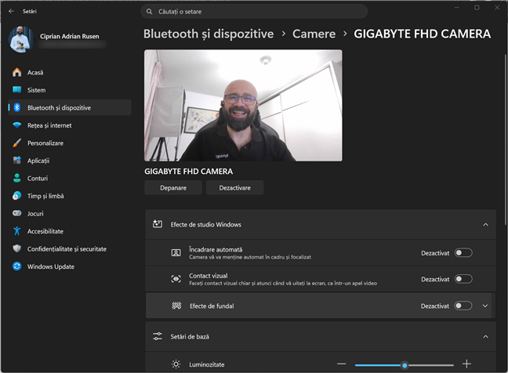Click the Windows Update sync icon

(16, 266)
